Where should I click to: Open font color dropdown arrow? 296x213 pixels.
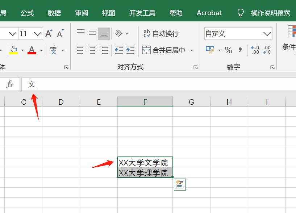[41, 50]
